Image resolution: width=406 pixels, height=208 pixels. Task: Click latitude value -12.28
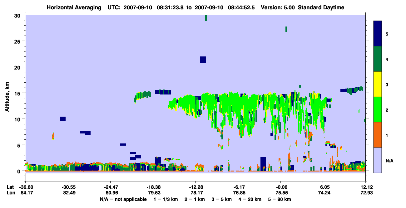(x=196, y=187)
